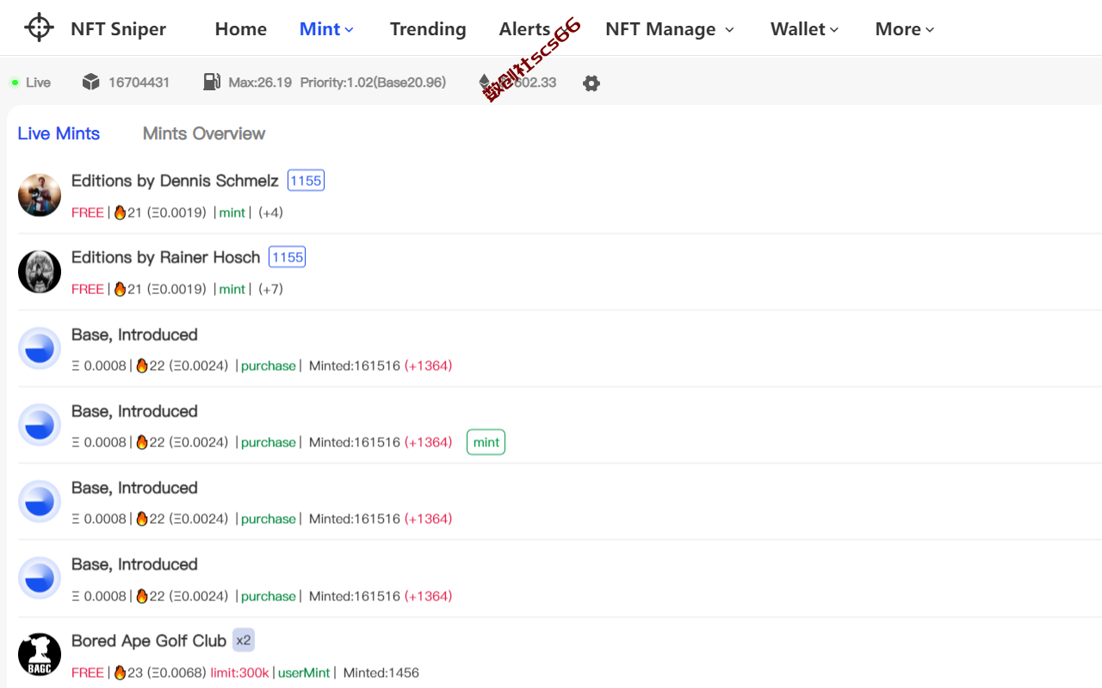
Task: Open the Bored Ape Golf Club avatar
Action: pyautogui.click(x=40, y=655)
